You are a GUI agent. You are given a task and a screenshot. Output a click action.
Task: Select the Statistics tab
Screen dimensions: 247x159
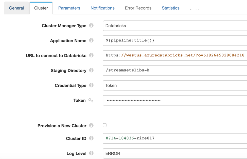pos(170,8)
